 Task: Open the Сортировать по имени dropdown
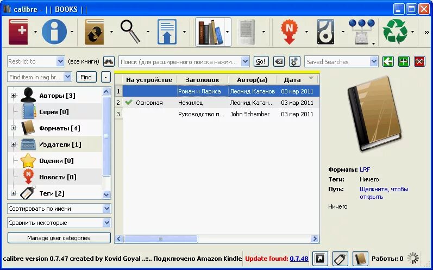click(x=106, y=209)
